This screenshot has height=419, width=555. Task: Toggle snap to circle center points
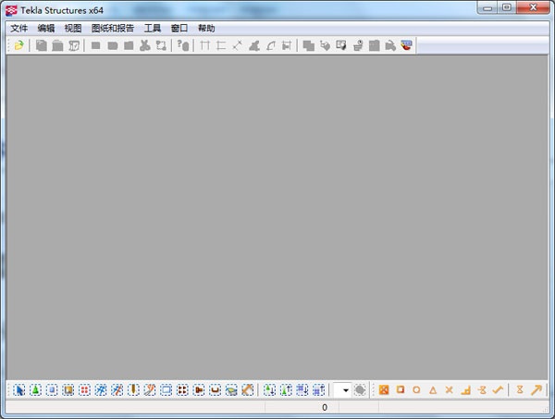416,390
